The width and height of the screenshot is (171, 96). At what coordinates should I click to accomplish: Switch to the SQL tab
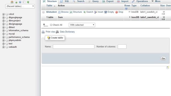pos(65,1)
